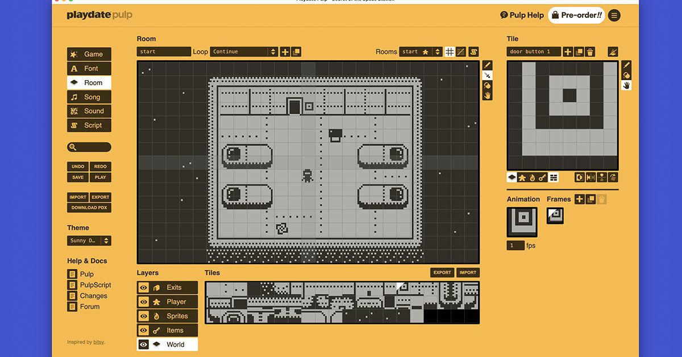Switch to the Sound editor
This screenshot has width=682, height=357.
pos(89,111)
